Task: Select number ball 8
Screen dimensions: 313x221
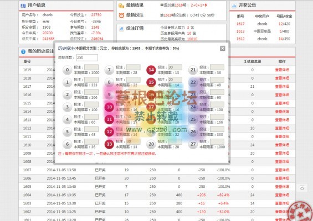Action: (x=109, y=82)
